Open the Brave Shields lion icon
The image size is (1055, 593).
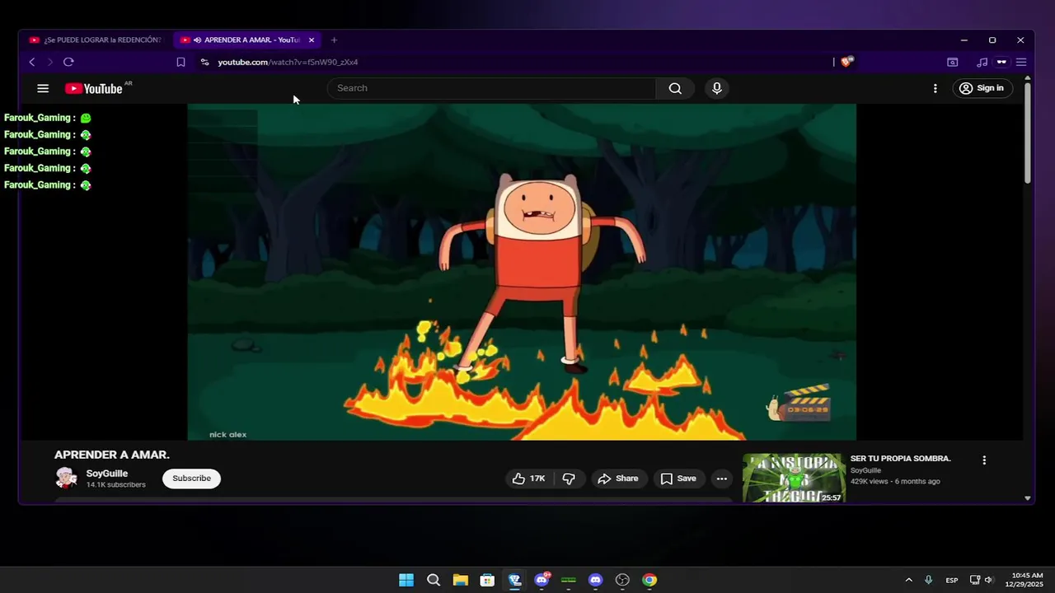(x=846, y=62)
